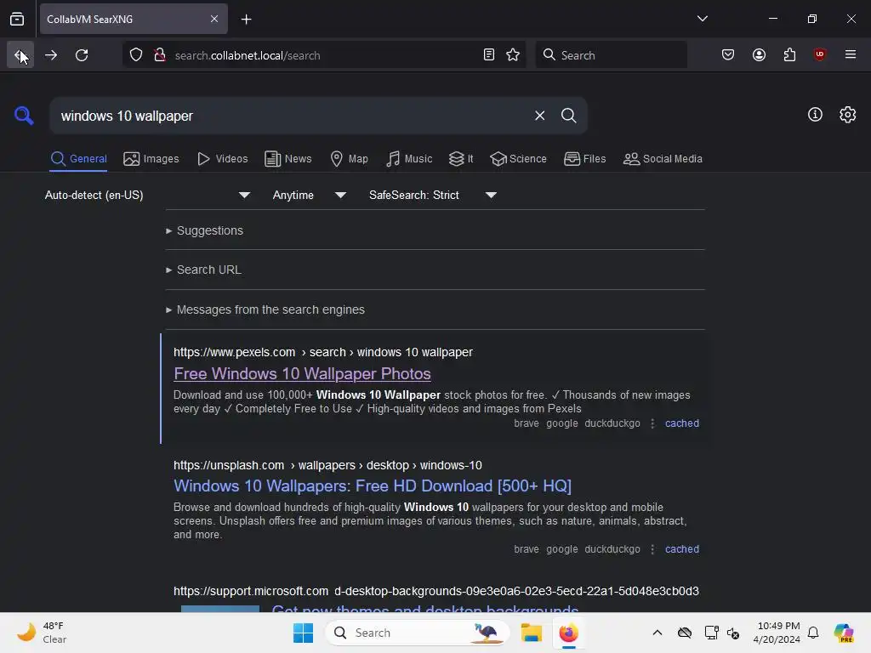Screen dimensions: 871x653
Task: Open the support.microsoft.com result URL
Action: pyautogui.click(x=436, y=591)
